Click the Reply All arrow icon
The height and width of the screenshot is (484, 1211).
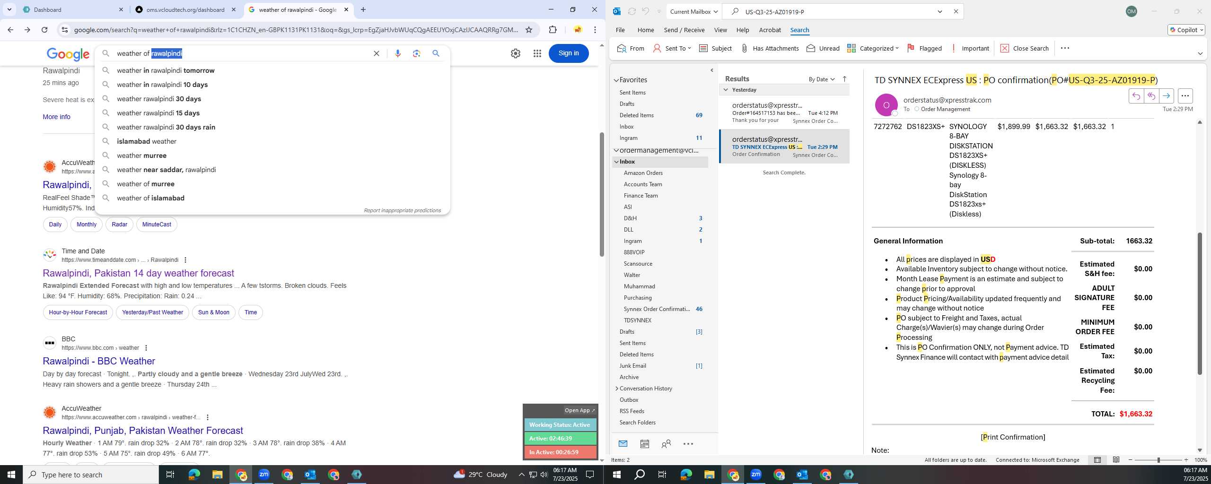(x=1151, y=96)
